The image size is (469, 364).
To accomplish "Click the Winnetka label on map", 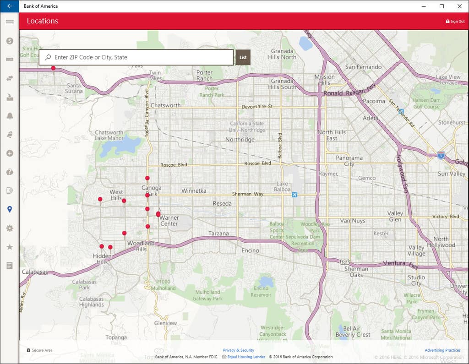I will (194, 190).
